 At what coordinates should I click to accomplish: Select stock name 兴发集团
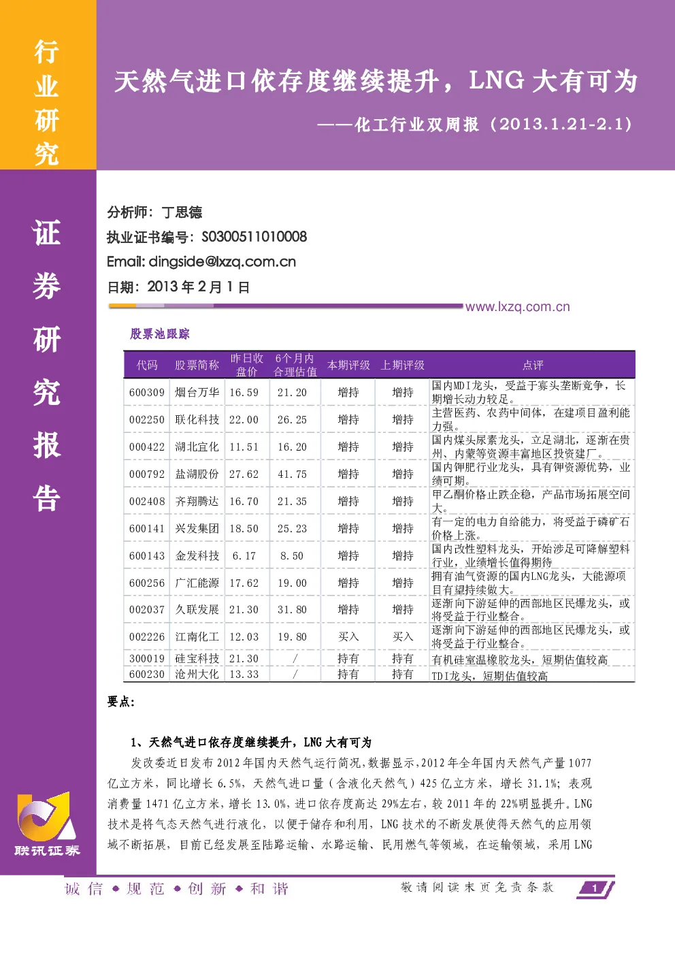[x=197, y=528]
